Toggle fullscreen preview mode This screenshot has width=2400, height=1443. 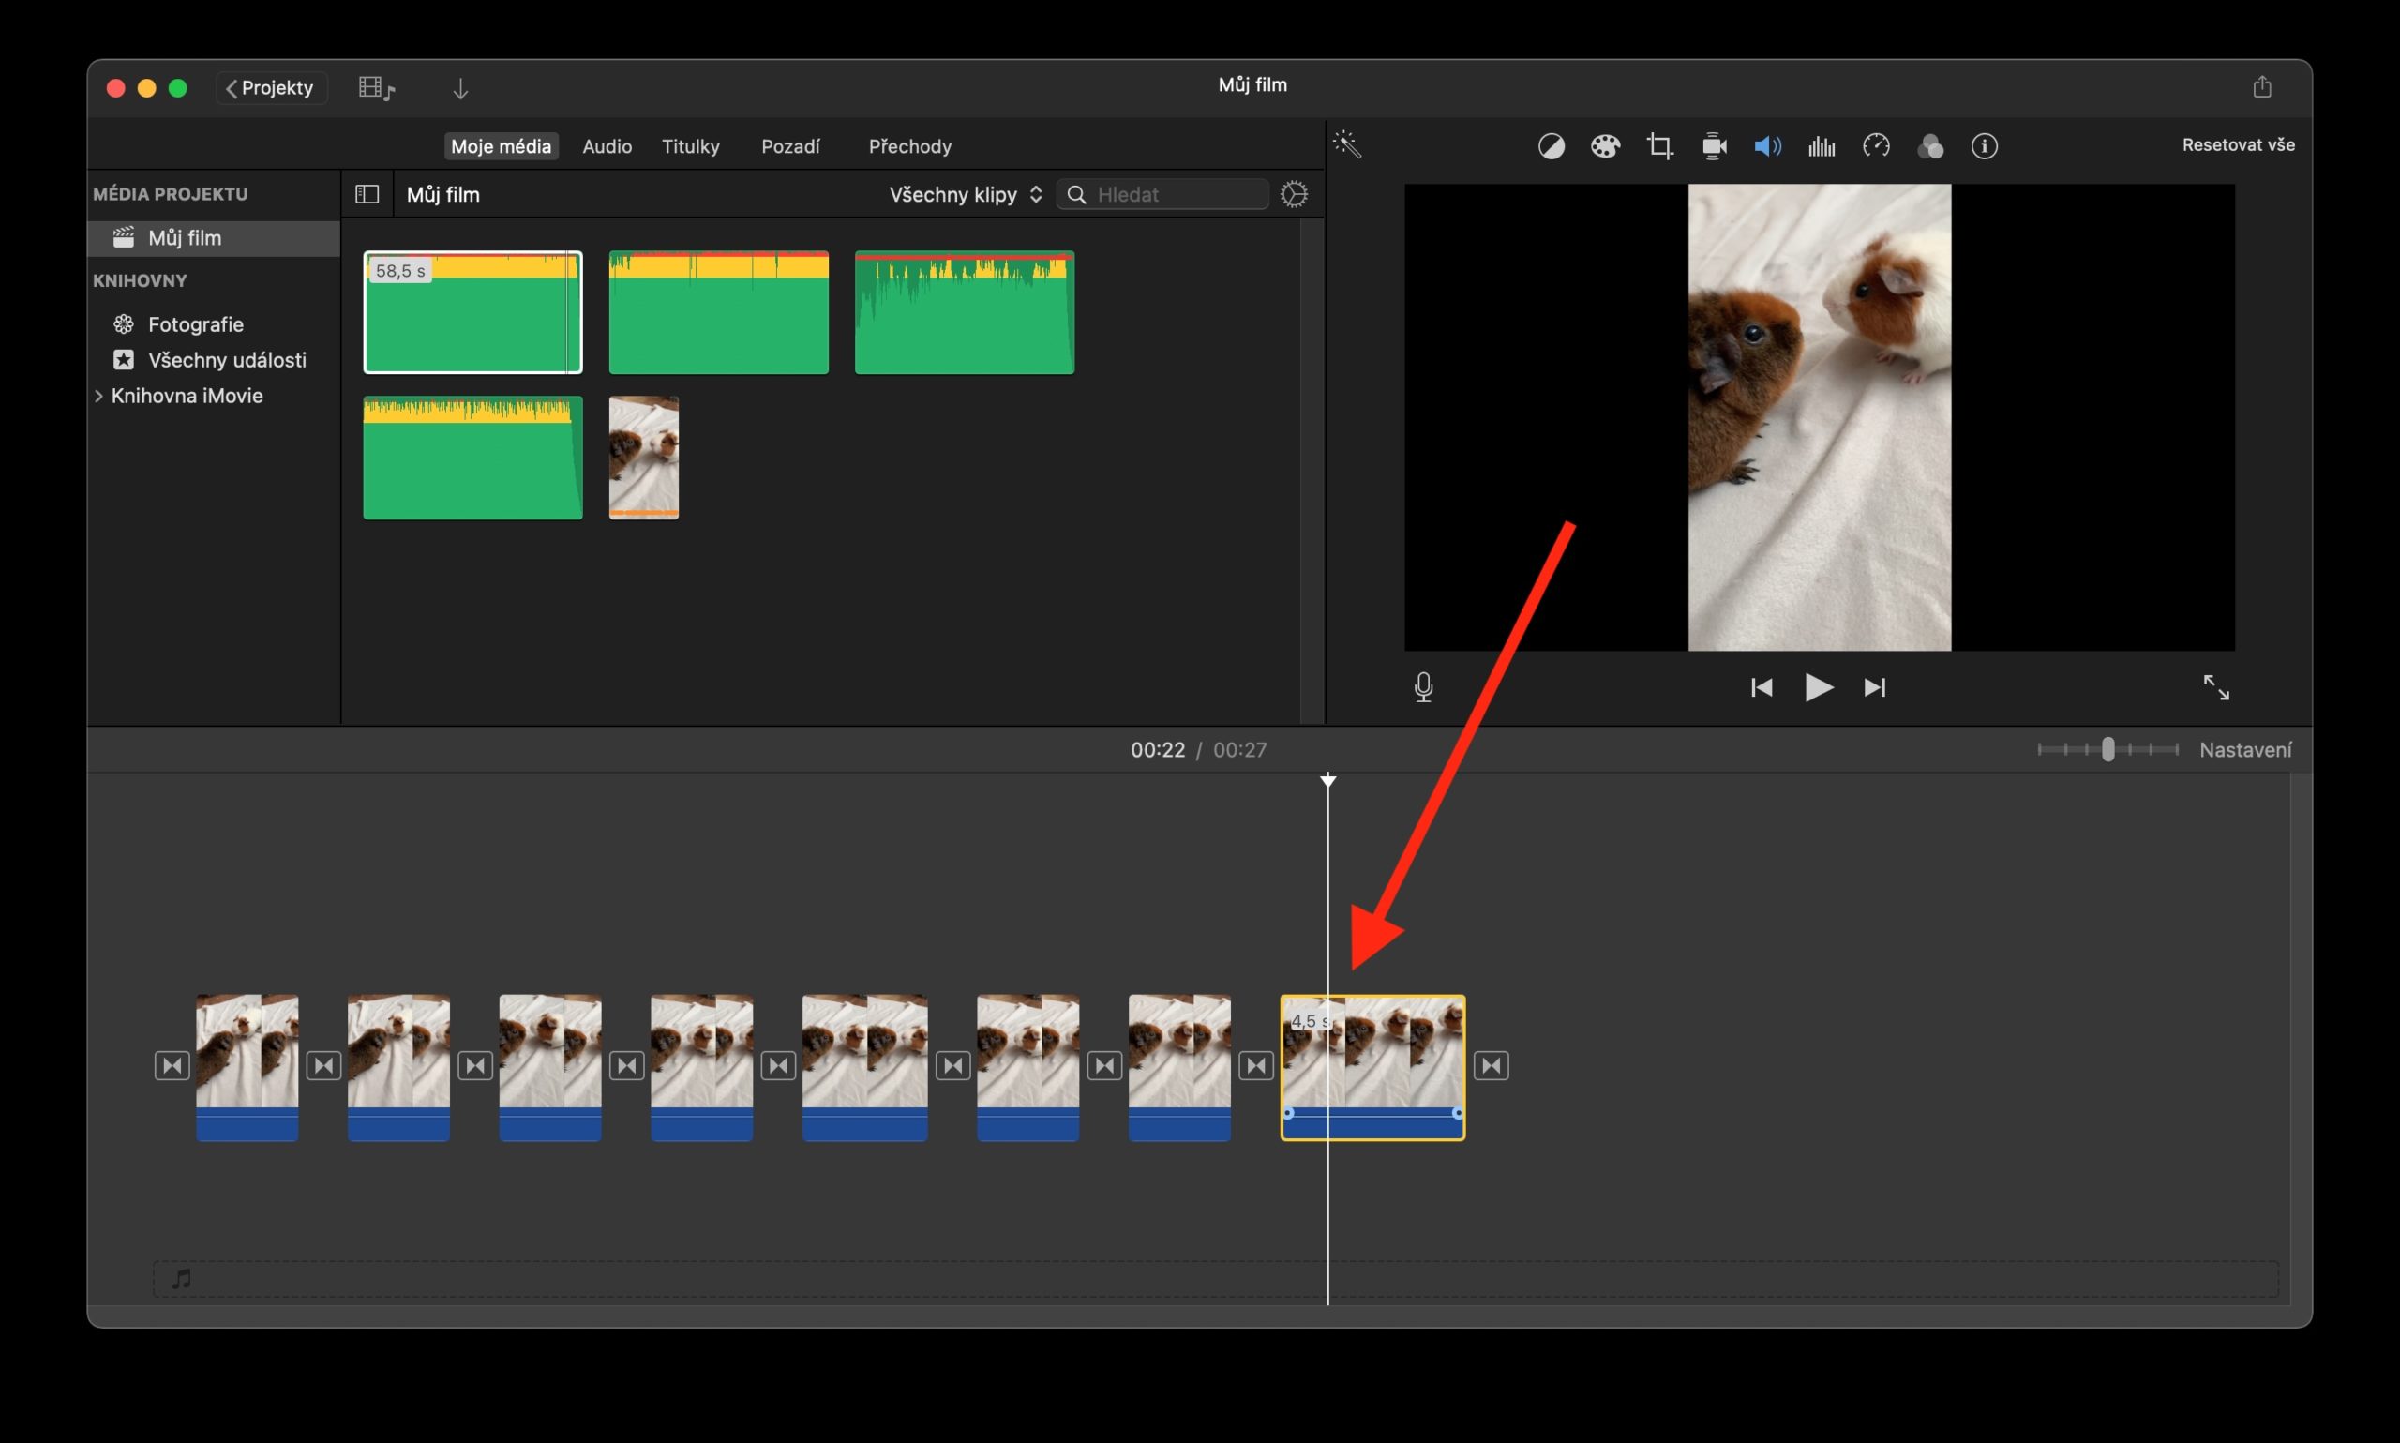tap(2217, 687)
